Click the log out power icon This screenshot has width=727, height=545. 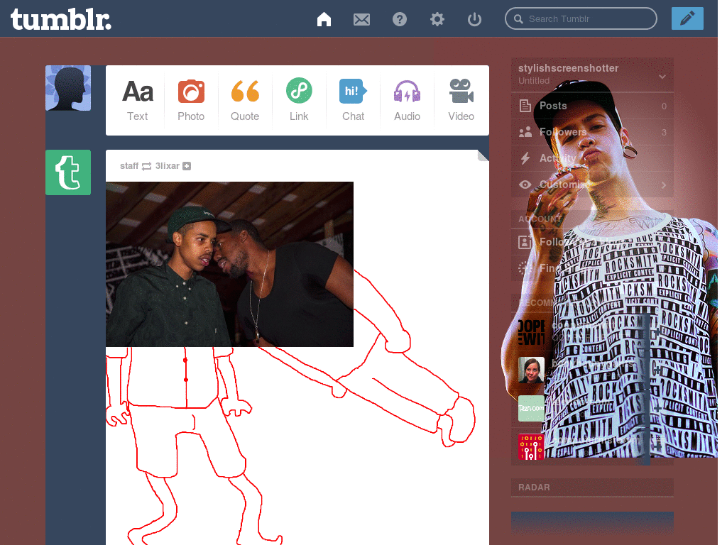pos(474,19)
